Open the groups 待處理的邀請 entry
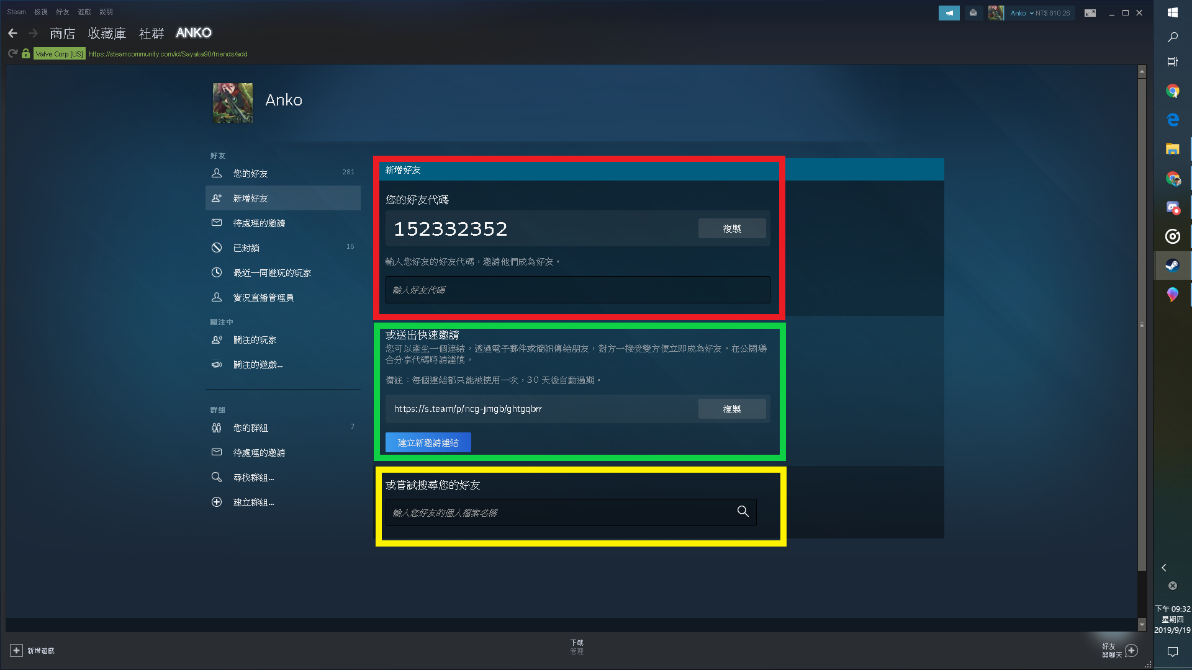This screenshot has width=1192, height=670. (283, 452)
